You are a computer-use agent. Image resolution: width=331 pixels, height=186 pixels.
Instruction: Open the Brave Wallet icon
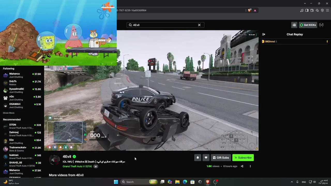pyautogui.click(x=312, y=10)
